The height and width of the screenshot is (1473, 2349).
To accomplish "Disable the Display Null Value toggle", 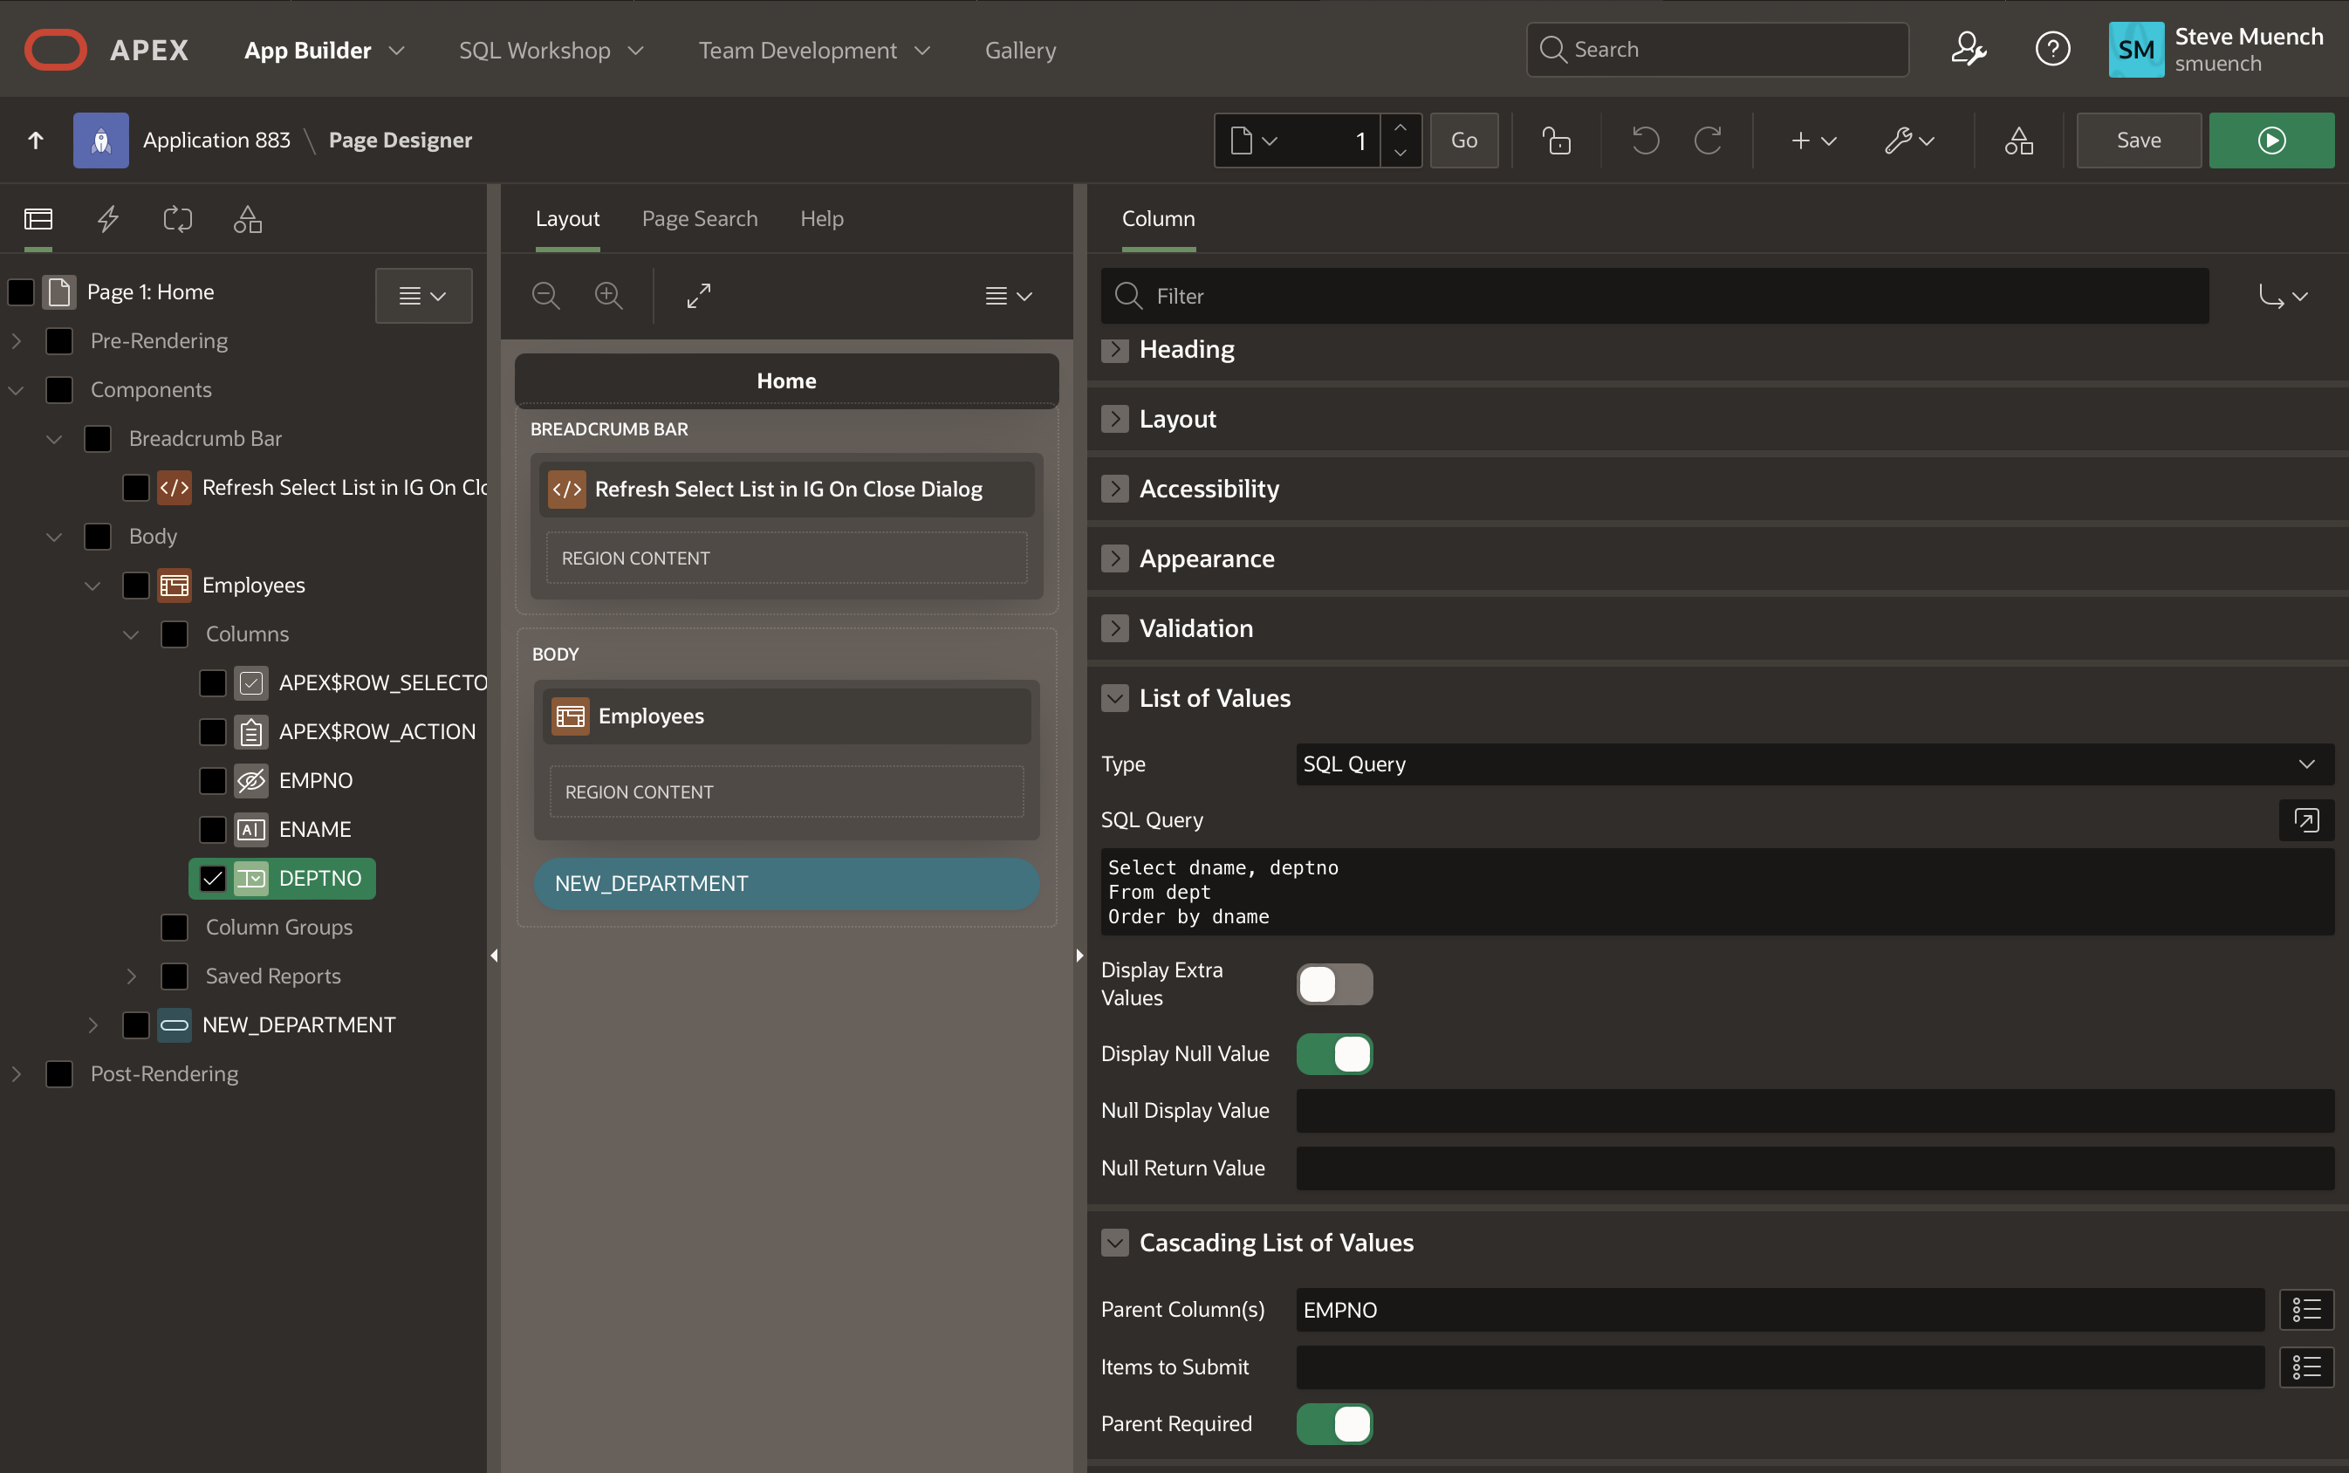I will (1334, 1054).
